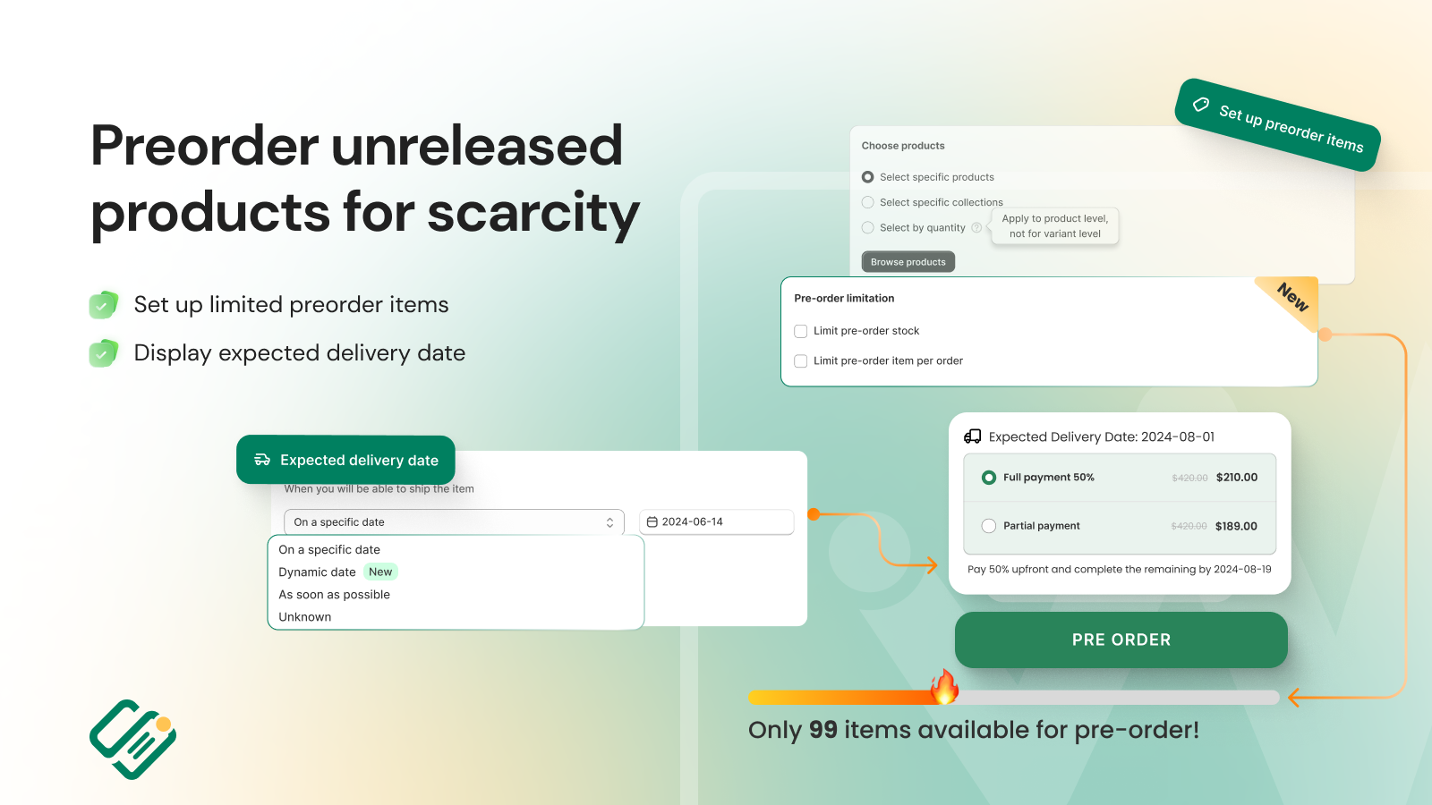This screenshot has height=805, width=1432.
Task: Click the calendar icon beside 2024-06-14
Action: 652,521
